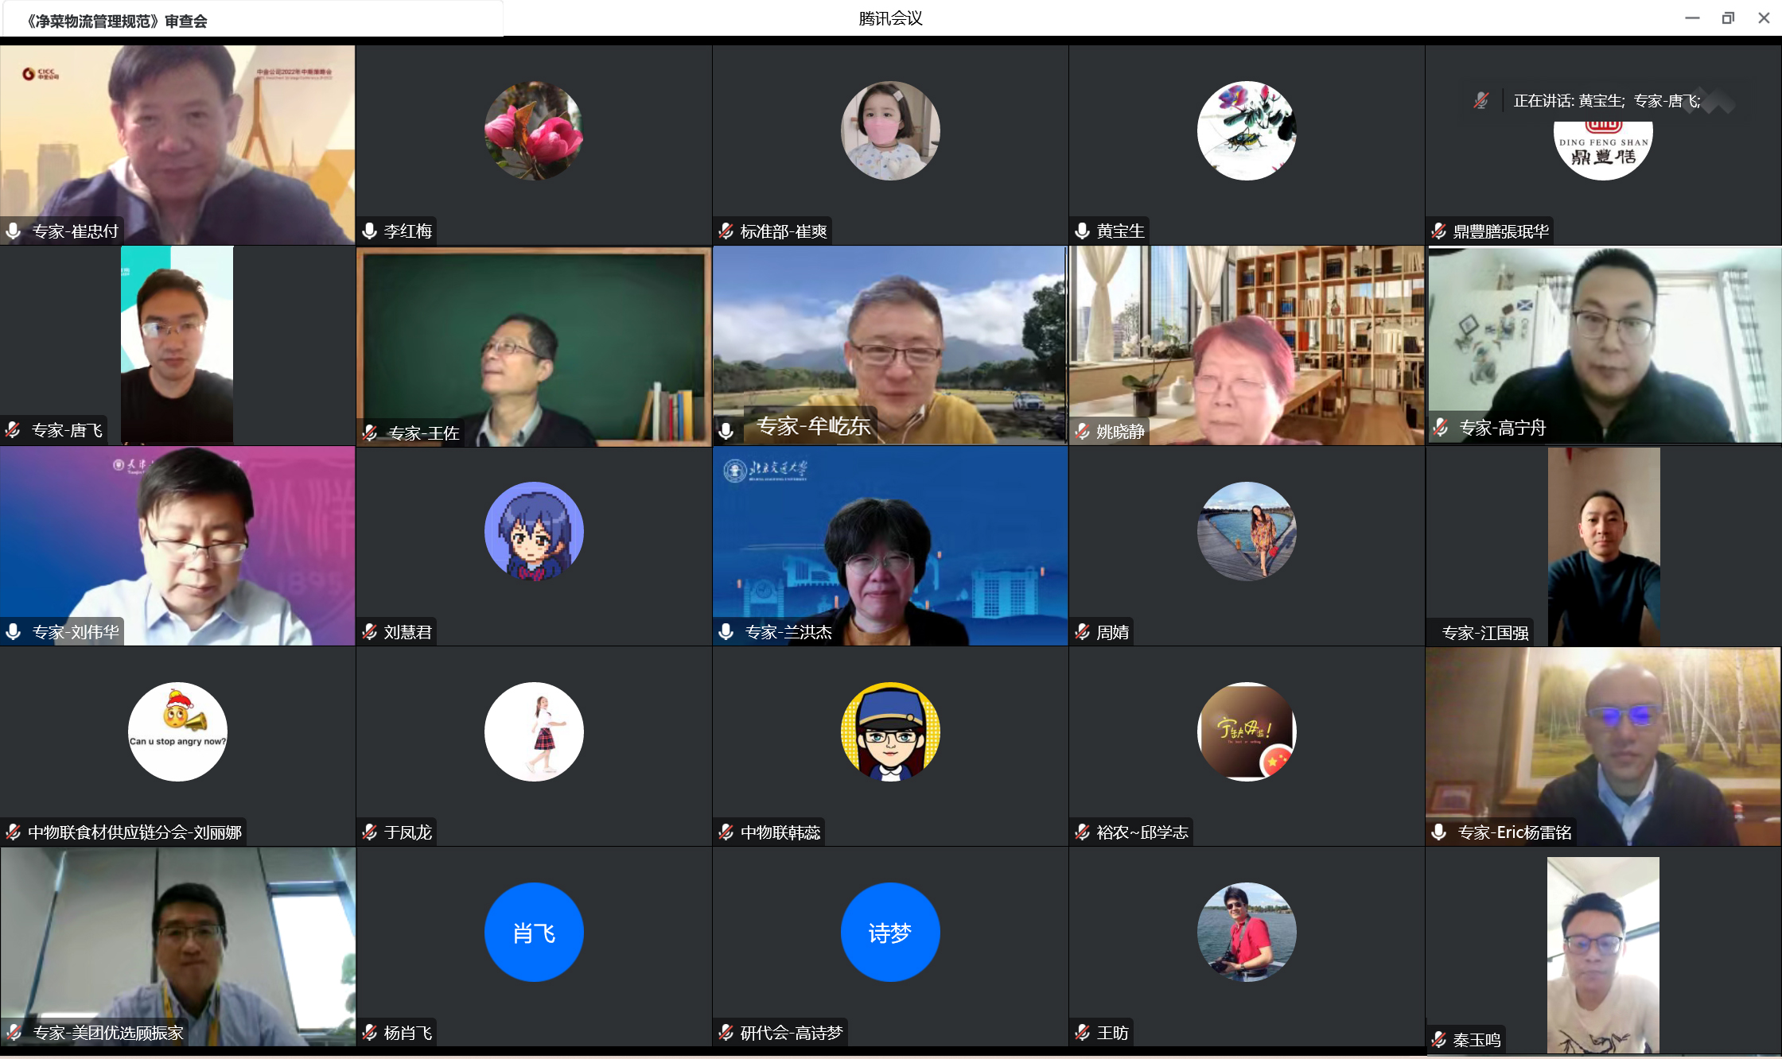Select 李红梅's flower avatar tile
The width and height of the screenshot is (1782, 1059).
point(534,131)
